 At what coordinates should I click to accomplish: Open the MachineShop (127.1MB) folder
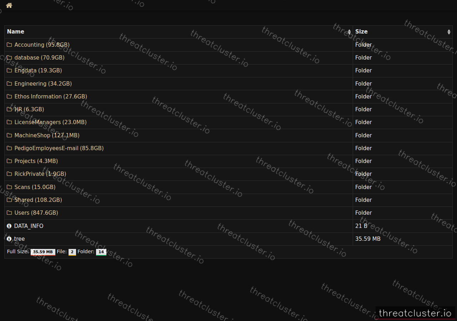(47, 135)
